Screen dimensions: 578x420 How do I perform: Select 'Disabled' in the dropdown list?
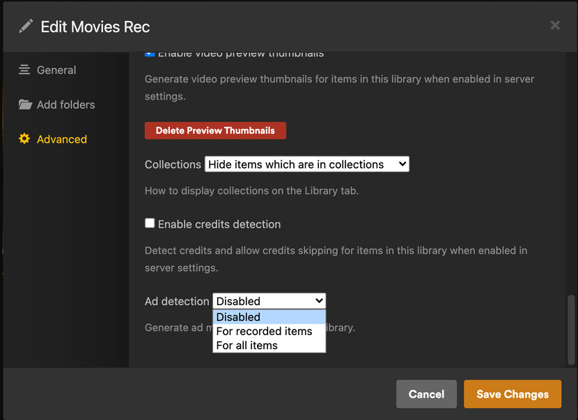point(238,317)
